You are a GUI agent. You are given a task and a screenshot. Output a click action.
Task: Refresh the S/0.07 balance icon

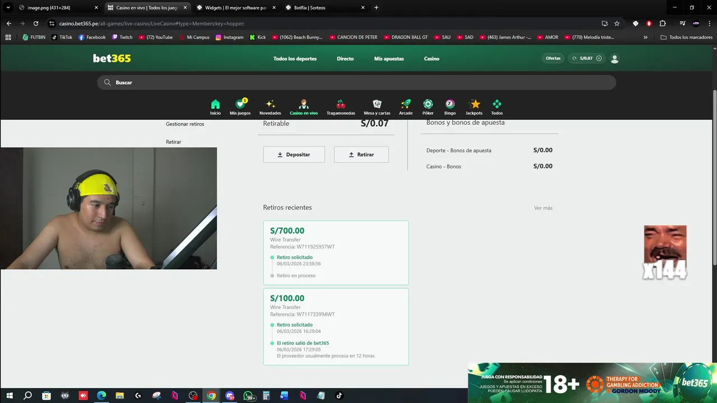pyautogui.click(x=574, y=58)
